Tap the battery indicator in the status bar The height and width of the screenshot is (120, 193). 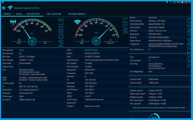pyautogui.click(x=182, y=2)
